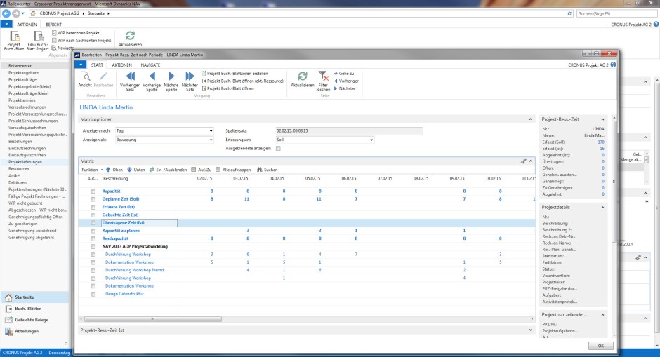This screenshot has width=660, height=357.
Task: Go to Vorheriger Satz
Action: coord(130,77)
